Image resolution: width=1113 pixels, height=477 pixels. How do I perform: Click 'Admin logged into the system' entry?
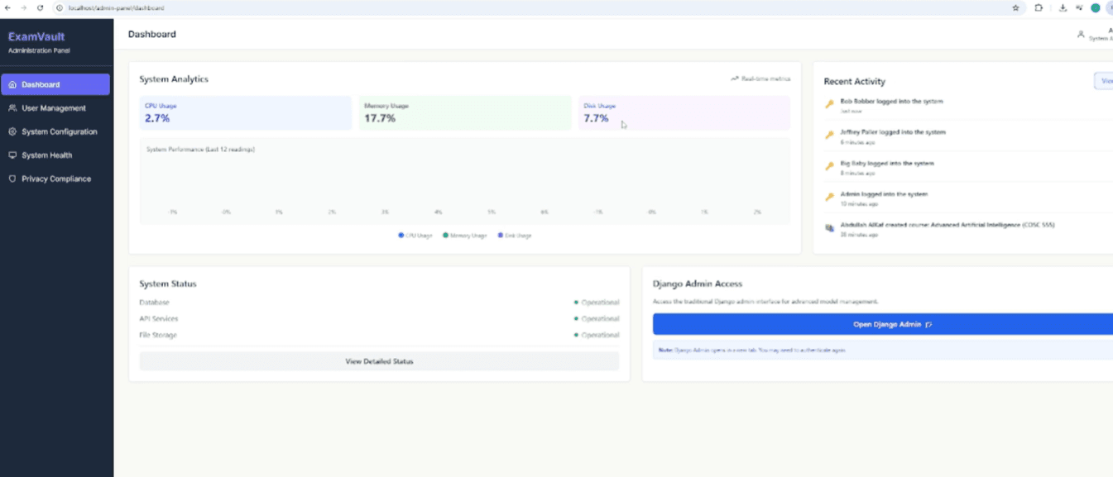tap(884, 194)
